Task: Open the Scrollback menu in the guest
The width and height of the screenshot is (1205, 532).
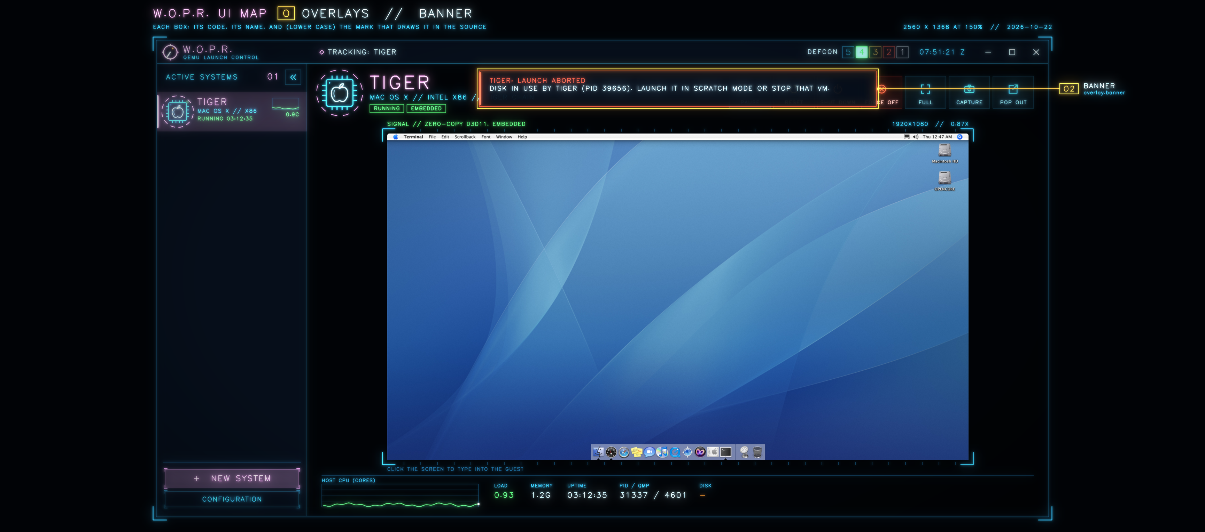Action: tap(465, 137)
